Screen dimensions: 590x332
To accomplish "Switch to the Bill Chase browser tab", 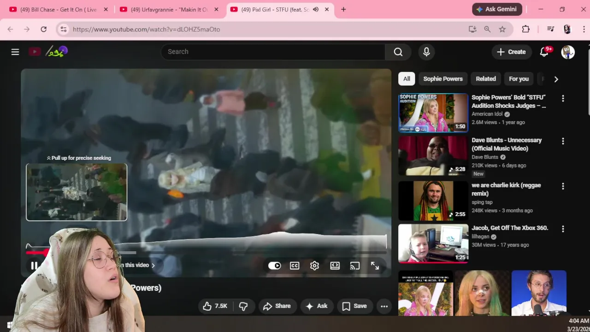I will click(59, 9).
